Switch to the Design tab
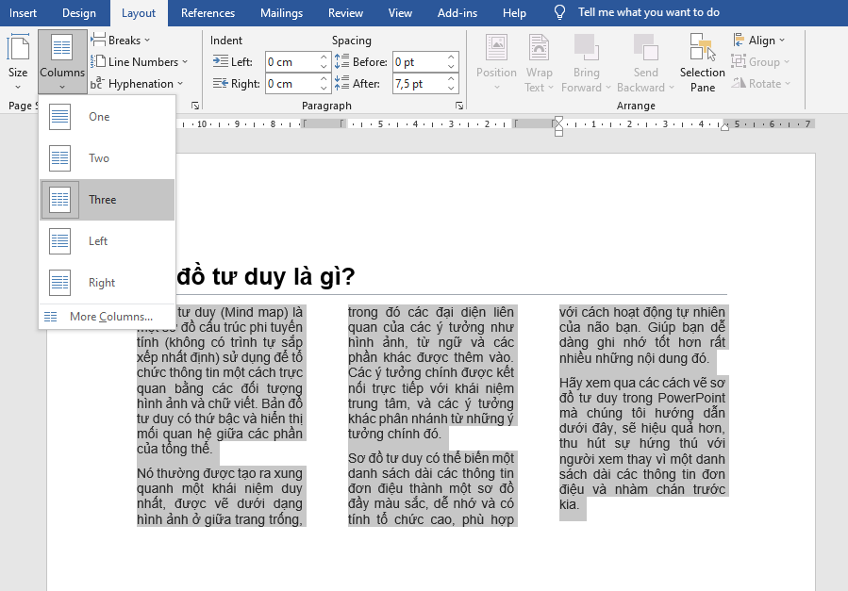 click(79, 13)
